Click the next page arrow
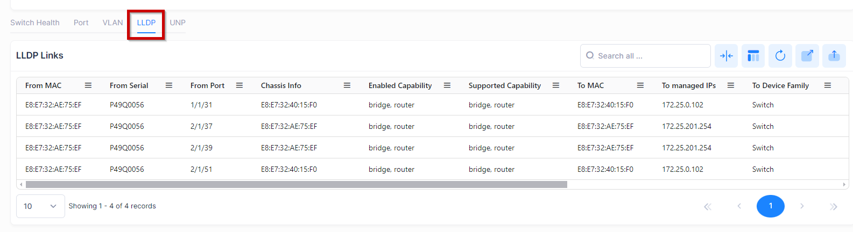Image resolution: width=853 pixels, height=232 pixels. [x=802, y=206]
